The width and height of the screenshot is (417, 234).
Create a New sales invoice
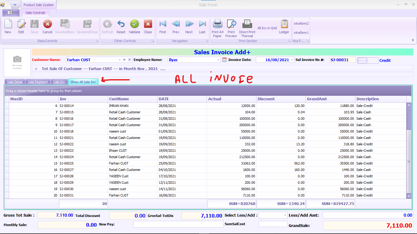click(8, 27)
